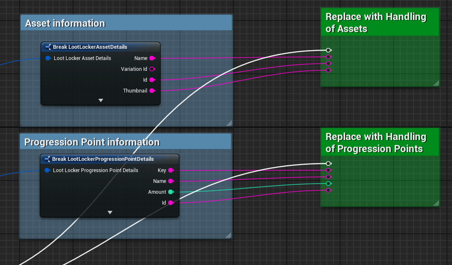Screen dimensions: 452x265
Task: Click the Key output pin
Action: pyautogui.click(x=170, y=170)
